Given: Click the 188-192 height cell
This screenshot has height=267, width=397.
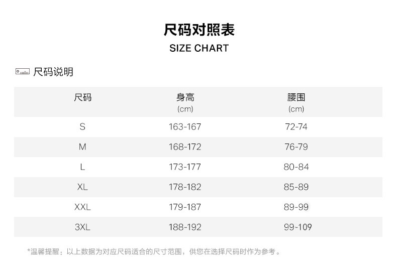Looking at the screenshot, I should coord(185,227).
